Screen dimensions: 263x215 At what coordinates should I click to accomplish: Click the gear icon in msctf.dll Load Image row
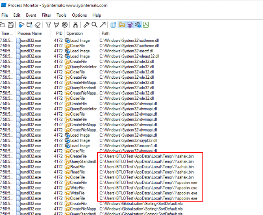pos(67,51)
